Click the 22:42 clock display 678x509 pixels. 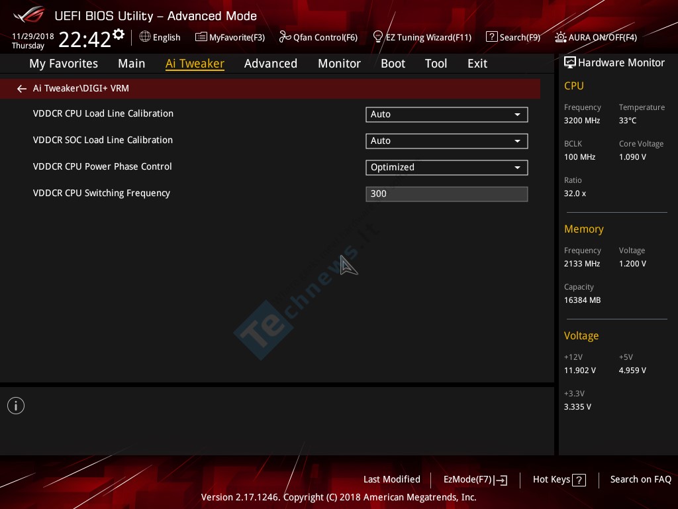click(x=85, y=39)
